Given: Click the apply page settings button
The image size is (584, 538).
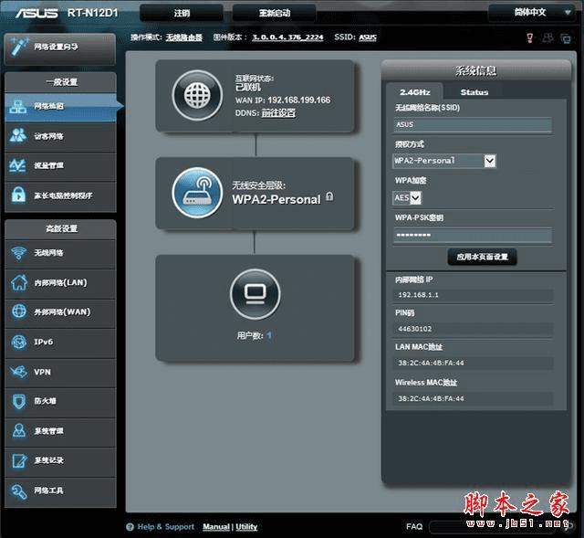Looking at the screenshot, I should tap(482, 257).
